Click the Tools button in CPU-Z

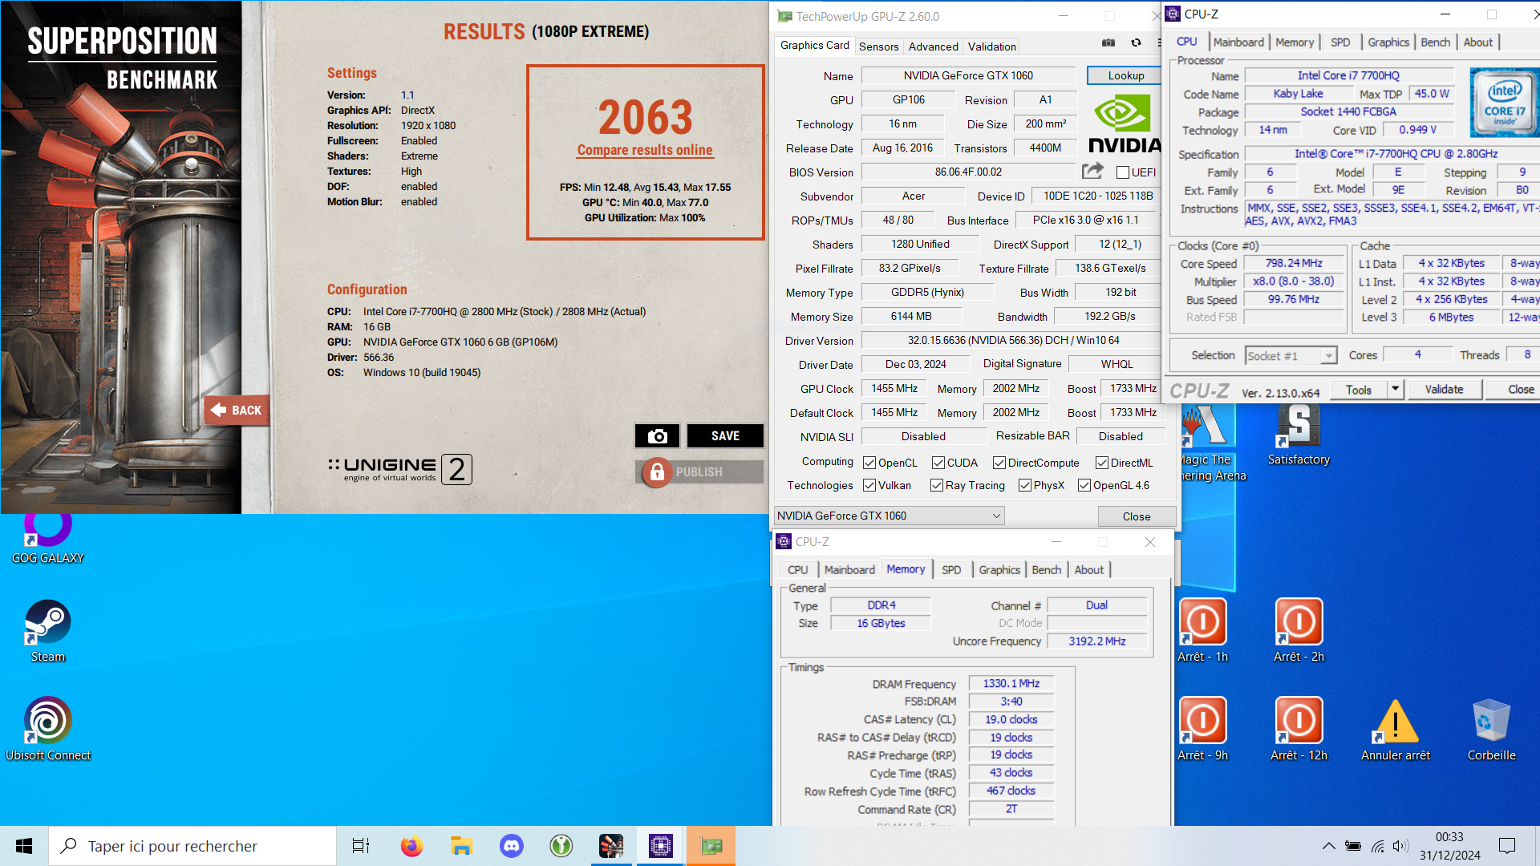[x=1358, y=389]
